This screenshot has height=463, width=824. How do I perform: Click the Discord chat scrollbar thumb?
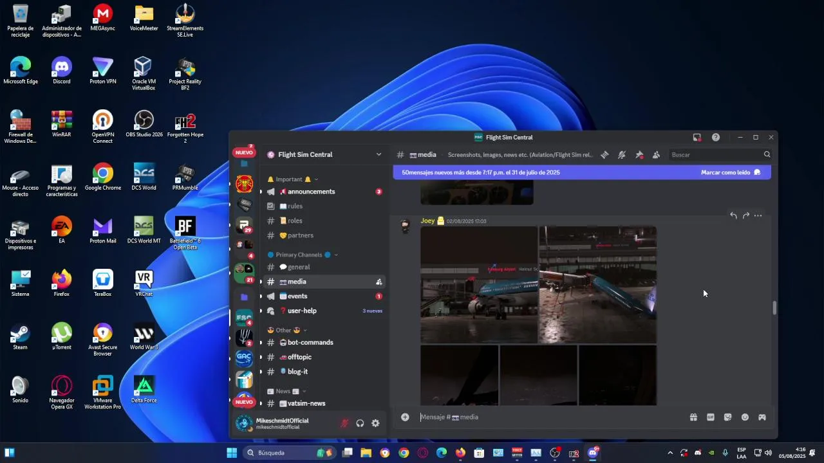tap(774, 308)
